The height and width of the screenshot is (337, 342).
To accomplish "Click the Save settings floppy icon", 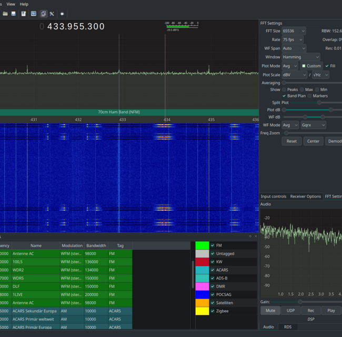I will [14, 14].
